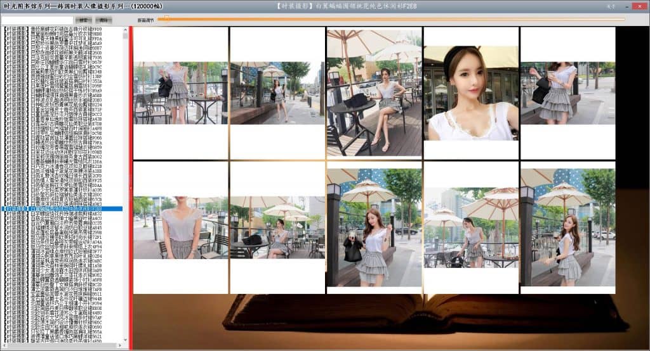The image size is (650, 351).
Task: Select the first entry in the list
Action: [x=62, y=30]
